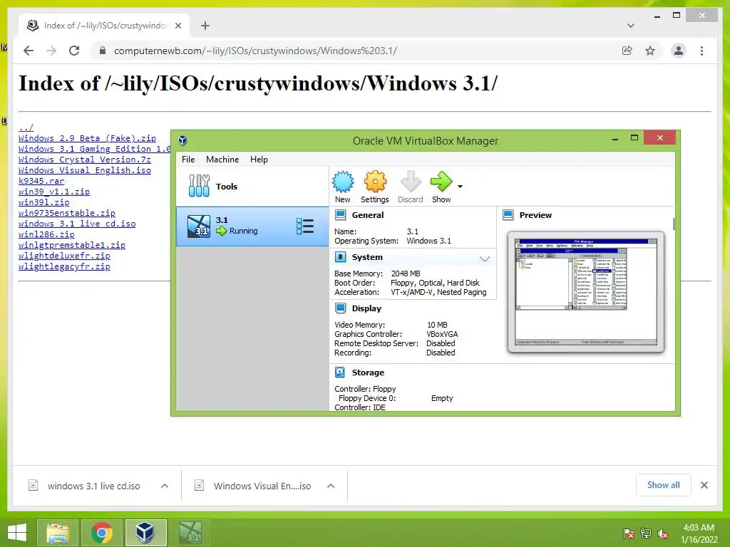Open the Windows Start button
This screenshot has height=547, width=730.
(17, 532)
